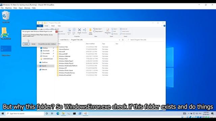This screenshot has height=121, width=216.
Task: Open the notification center icon
Action: pyautogui.click(x=212, y=114)
